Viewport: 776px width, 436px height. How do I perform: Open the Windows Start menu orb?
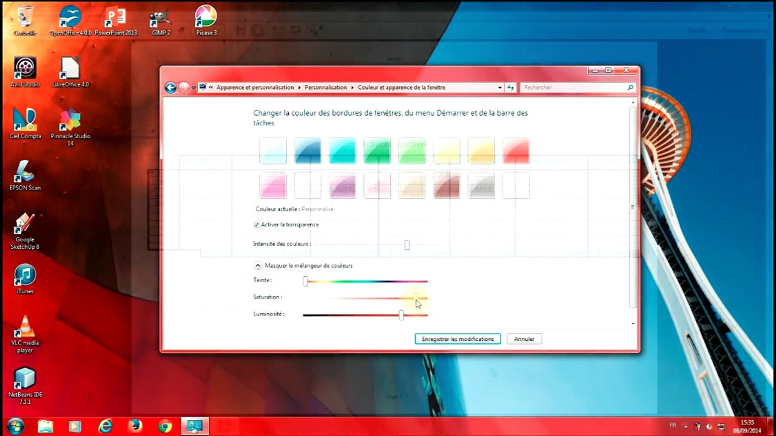15,426
